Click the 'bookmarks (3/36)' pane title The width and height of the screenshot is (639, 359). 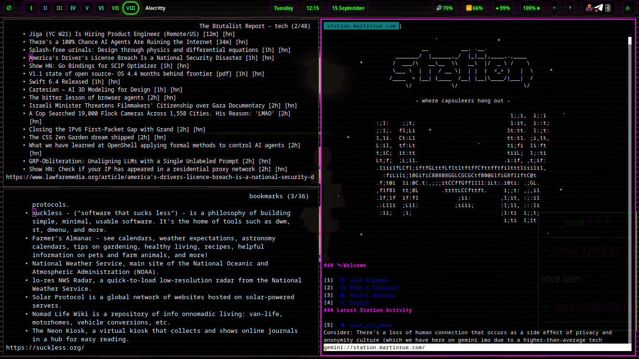279,196
